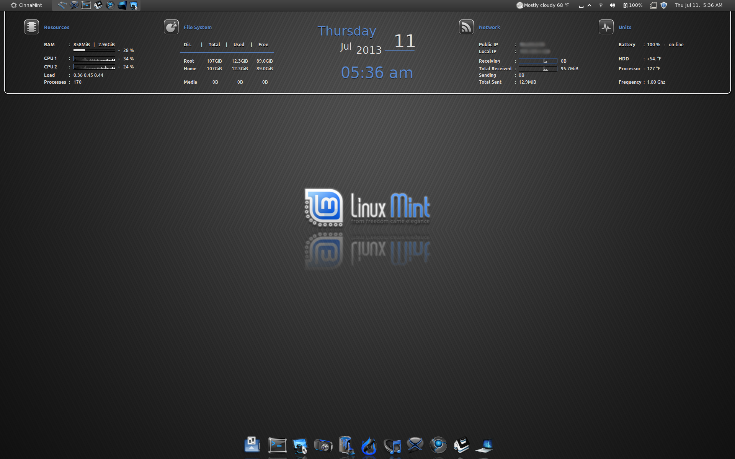Image resolution: width=735 pixels, height=459 pixels.
Task: Click the Units heading label
Action: point(625,27)
